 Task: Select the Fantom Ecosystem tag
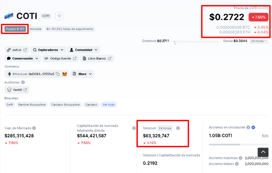coord(32,105)
